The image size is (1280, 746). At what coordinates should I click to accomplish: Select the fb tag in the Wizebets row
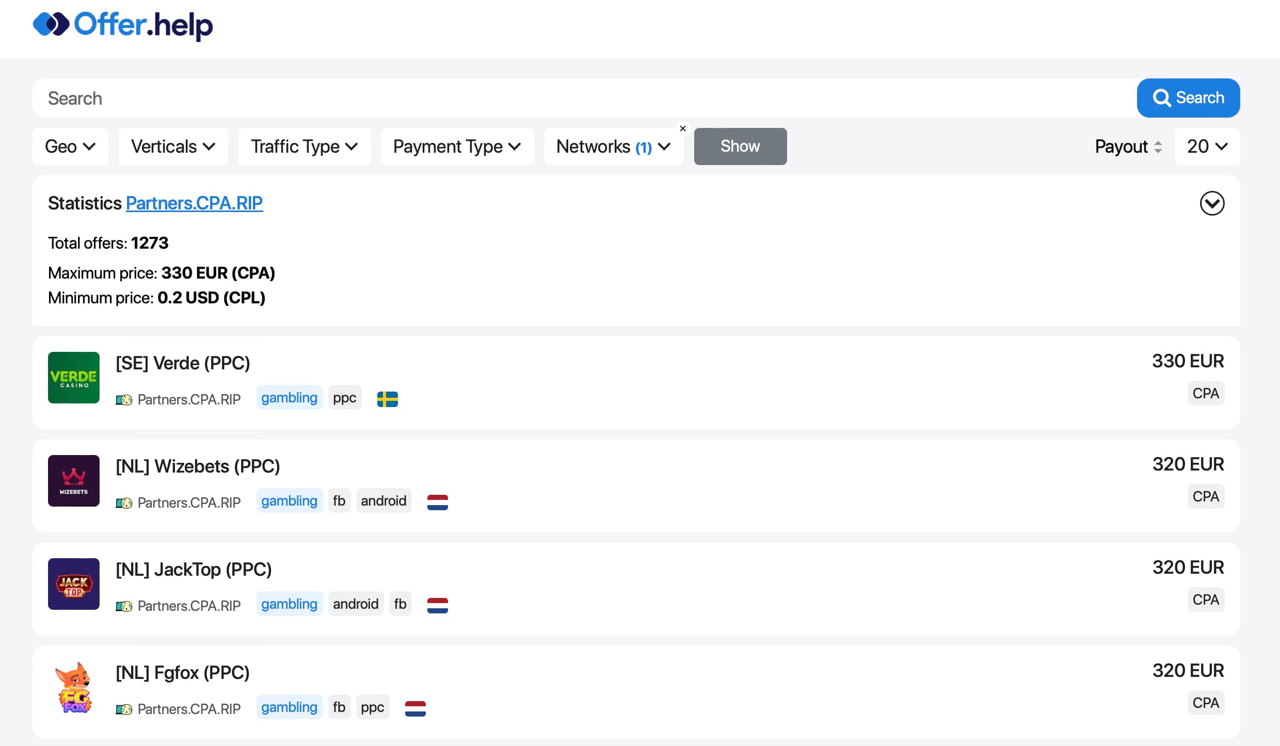(339, 501)
